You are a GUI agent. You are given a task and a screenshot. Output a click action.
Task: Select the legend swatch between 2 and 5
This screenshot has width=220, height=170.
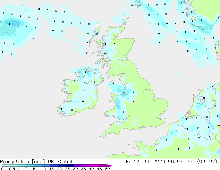[x=30, y=165]
